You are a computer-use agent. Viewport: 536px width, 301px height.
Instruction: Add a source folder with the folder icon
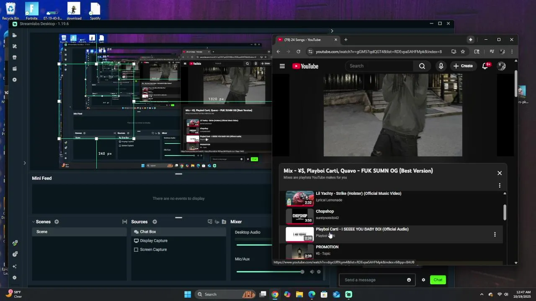click(x=224, y=222)
